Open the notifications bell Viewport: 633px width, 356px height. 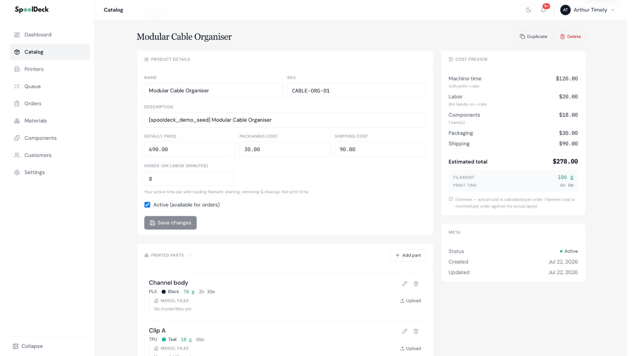pyautogui.click(x=544, y=10)
